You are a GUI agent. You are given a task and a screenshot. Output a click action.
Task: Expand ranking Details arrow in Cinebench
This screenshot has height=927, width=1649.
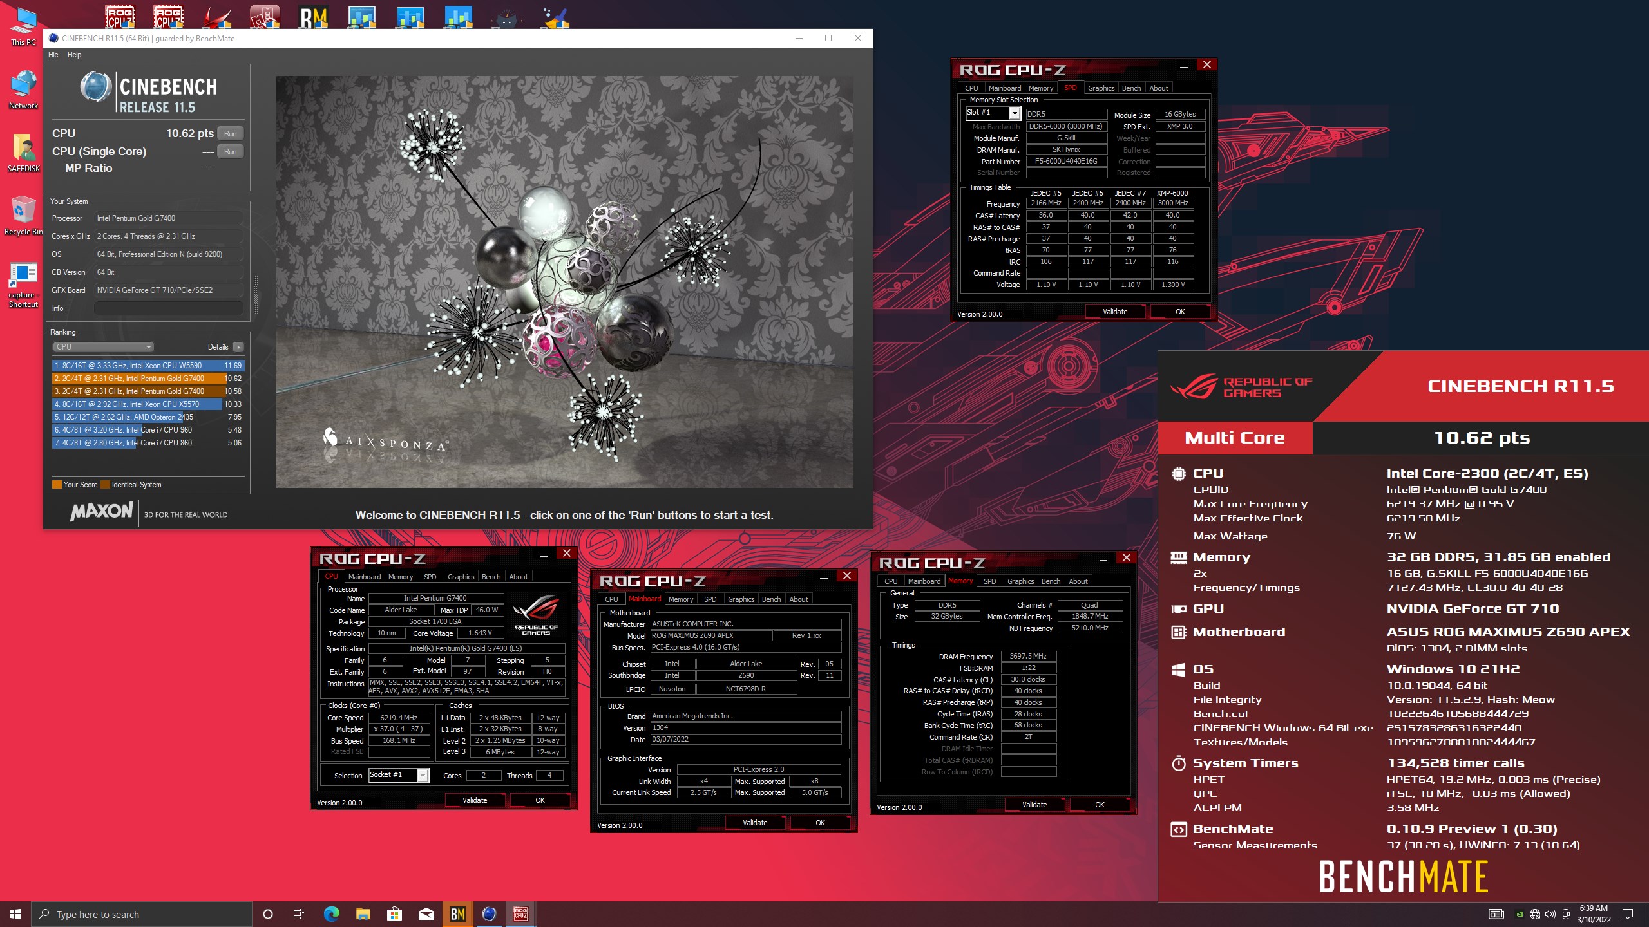pos(238,347)
